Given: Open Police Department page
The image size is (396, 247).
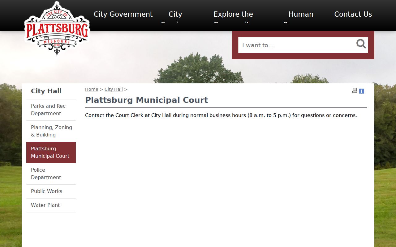Looking at the screenshot, I should (x=51, y=174).
